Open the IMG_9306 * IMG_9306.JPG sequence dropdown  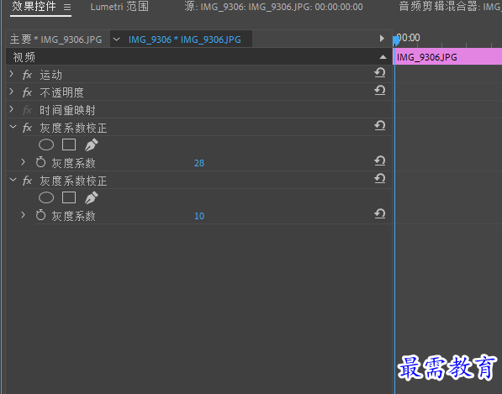[116, 39]
